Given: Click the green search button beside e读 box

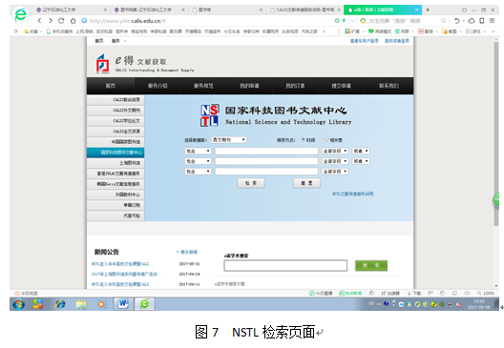Looking at the screenshot, I should coord(371,265).
